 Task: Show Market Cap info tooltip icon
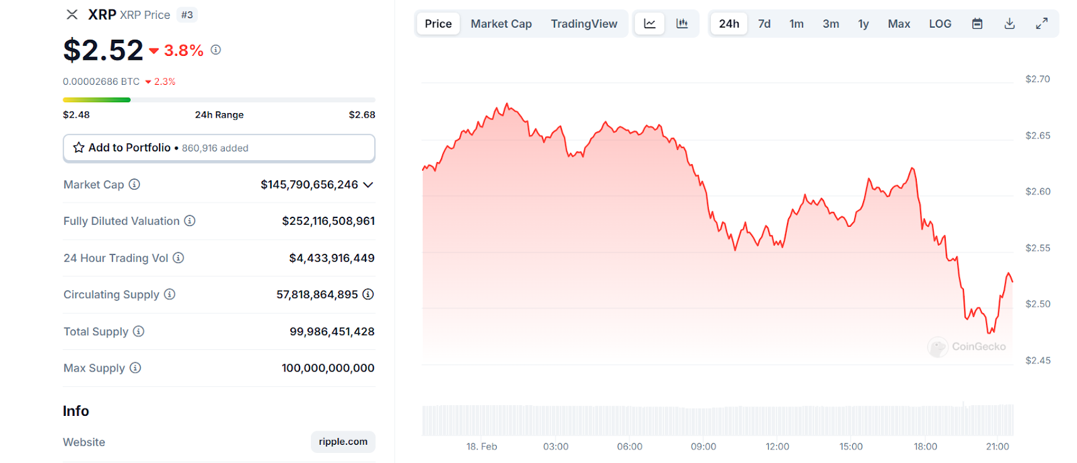click(x=135, y=184)
